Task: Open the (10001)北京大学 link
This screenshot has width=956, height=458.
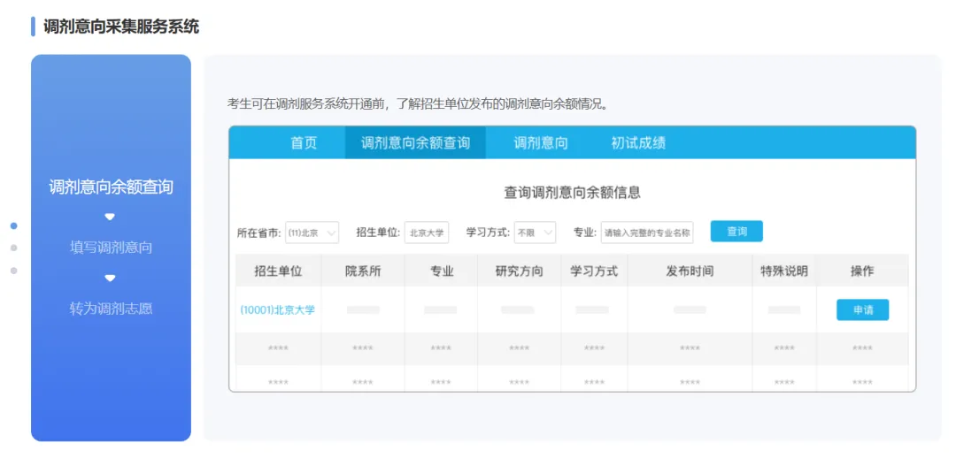Action: point(277,310)
